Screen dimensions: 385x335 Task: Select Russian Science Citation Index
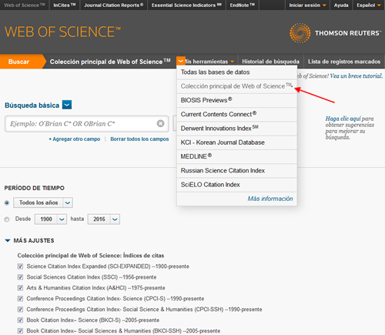(236, 170)
